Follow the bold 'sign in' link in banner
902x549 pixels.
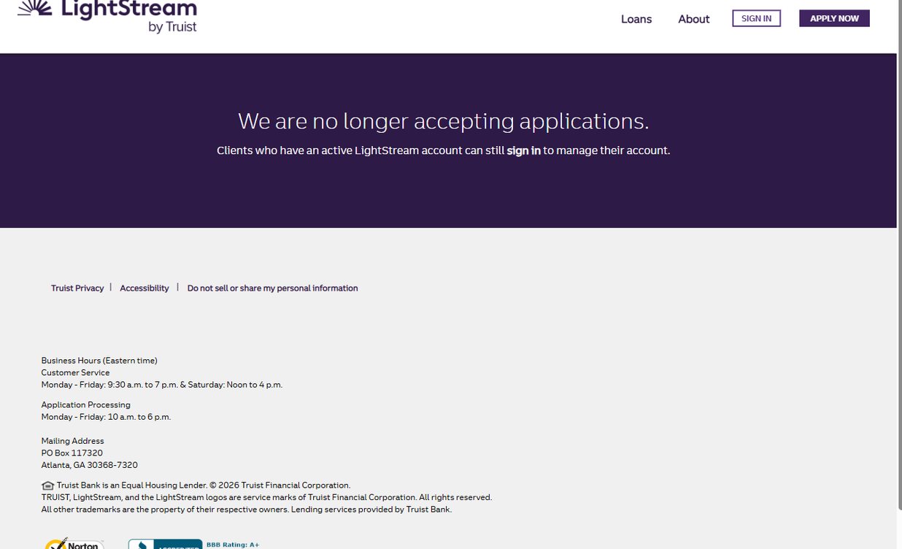click(524, 150)
